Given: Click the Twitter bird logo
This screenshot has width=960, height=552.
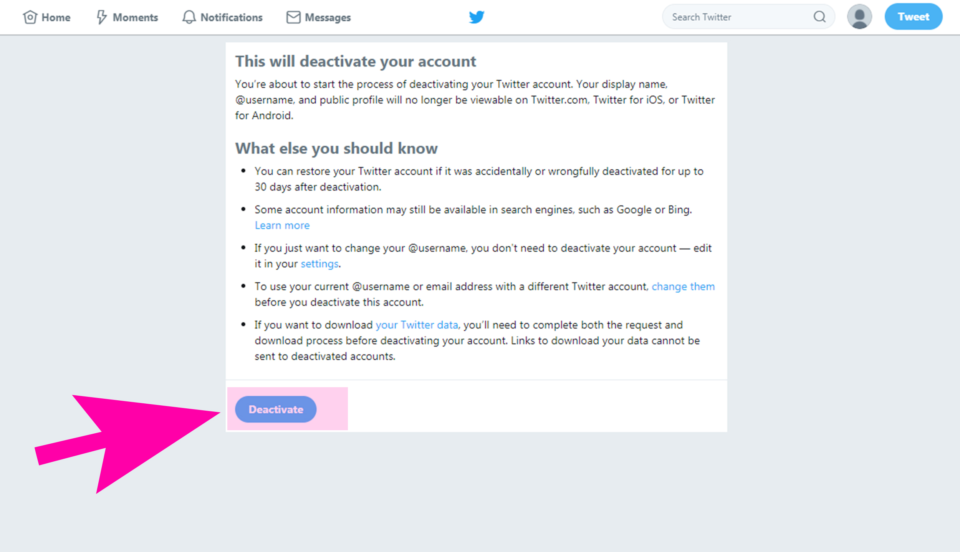Looking at the screenshot, I should point(477,17).
